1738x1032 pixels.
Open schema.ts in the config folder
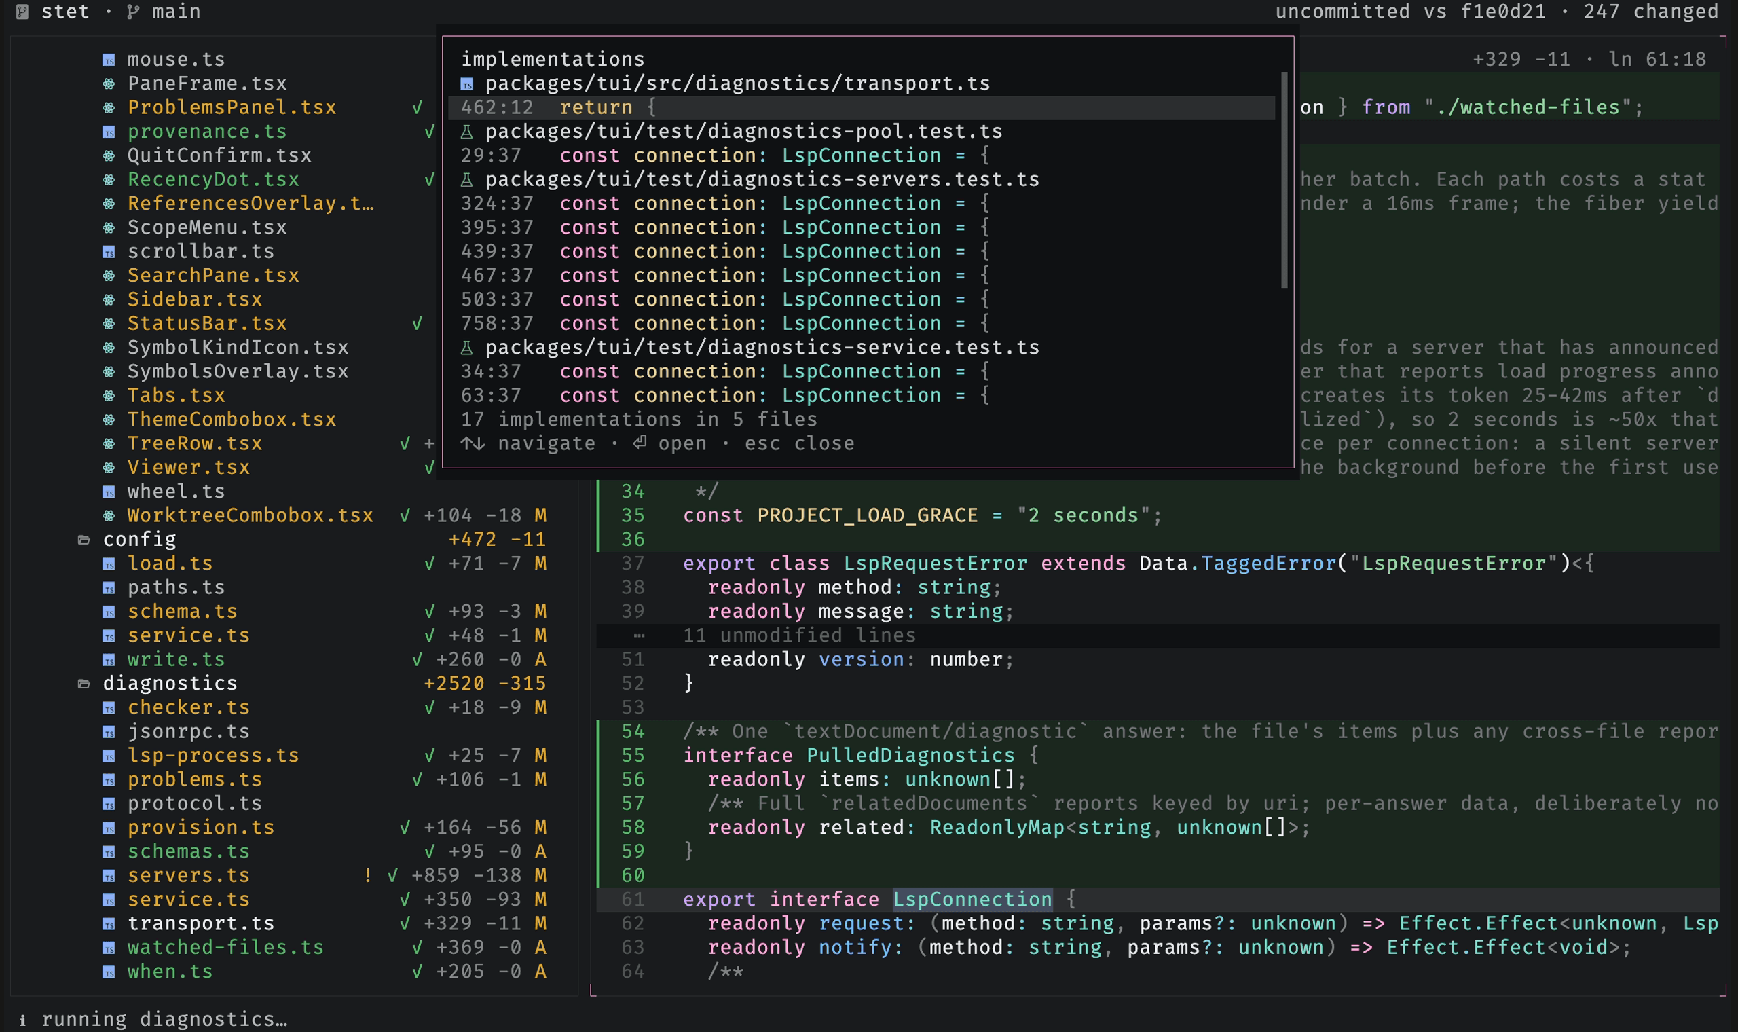tap(182, 612)
